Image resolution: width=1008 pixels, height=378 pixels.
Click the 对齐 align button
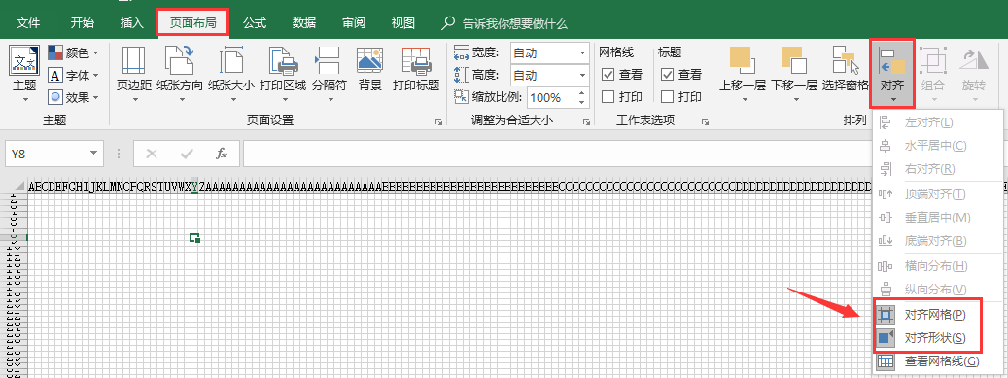892,73
